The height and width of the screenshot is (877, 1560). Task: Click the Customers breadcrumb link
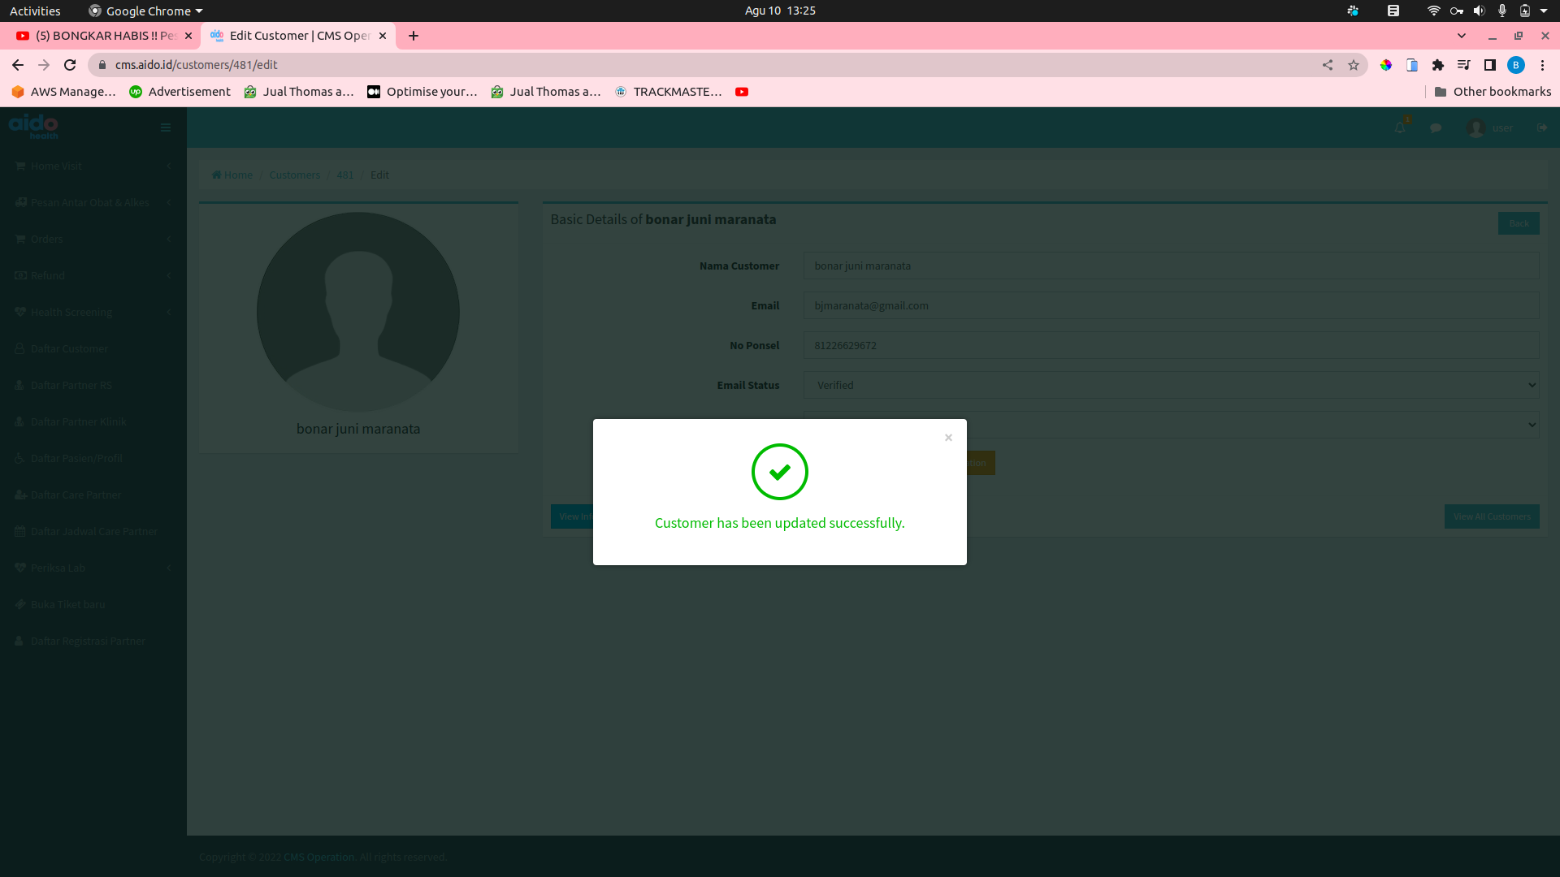[294, 175]
